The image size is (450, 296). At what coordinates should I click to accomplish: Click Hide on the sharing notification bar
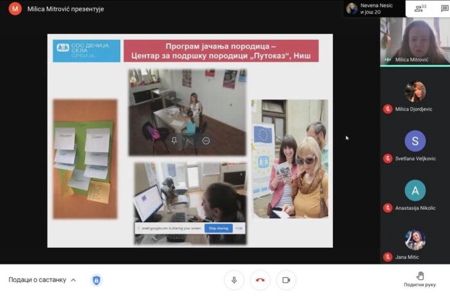(x=239, y=228)
